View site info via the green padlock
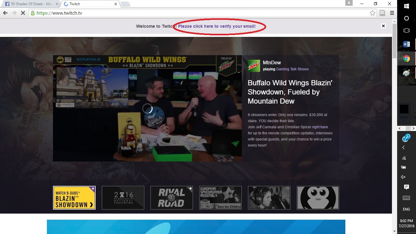The width and height of the screenshot is (416, 234). [x=33, y=13]
